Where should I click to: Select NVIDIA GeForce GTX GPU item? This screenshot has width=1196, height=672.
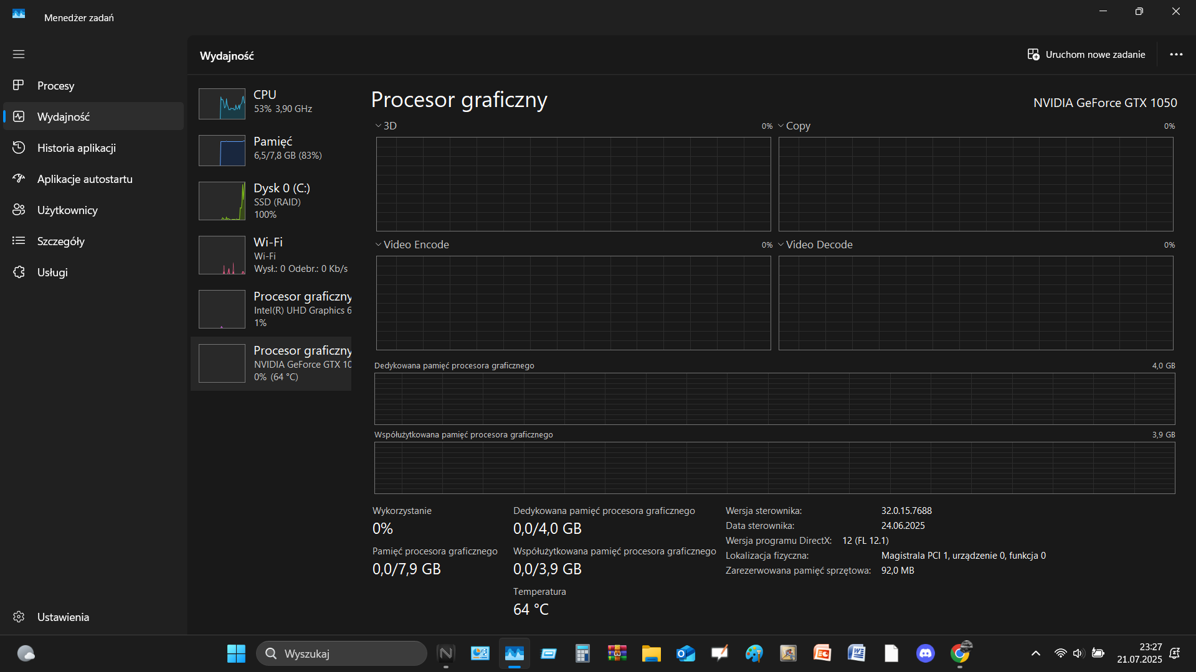pyautogui.click(x=271, y=363)
